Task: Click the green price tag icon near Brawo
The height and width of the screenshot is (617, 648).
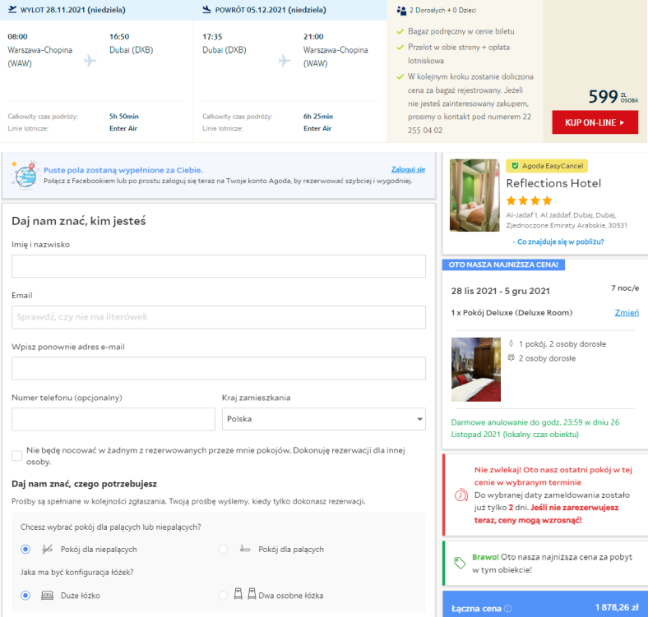Action: click(460, 563)
